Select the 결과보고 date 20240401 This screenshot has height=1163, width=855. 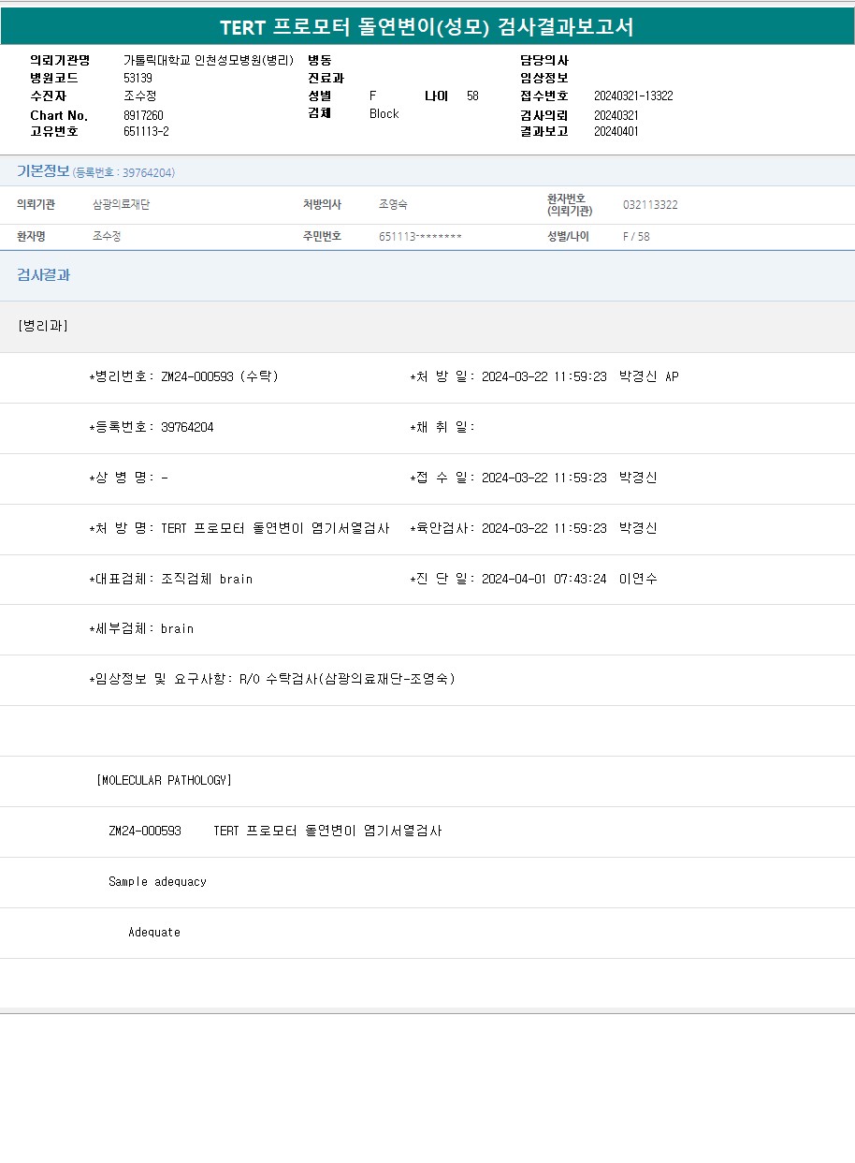(616, 131)
